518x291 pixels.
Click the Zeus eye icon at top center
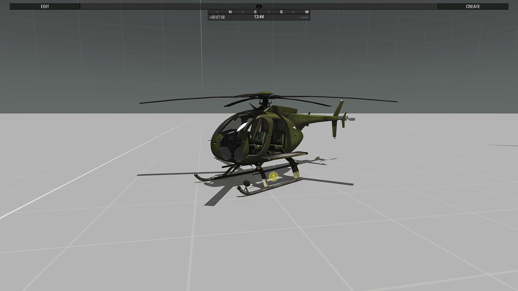pos(259,6)
